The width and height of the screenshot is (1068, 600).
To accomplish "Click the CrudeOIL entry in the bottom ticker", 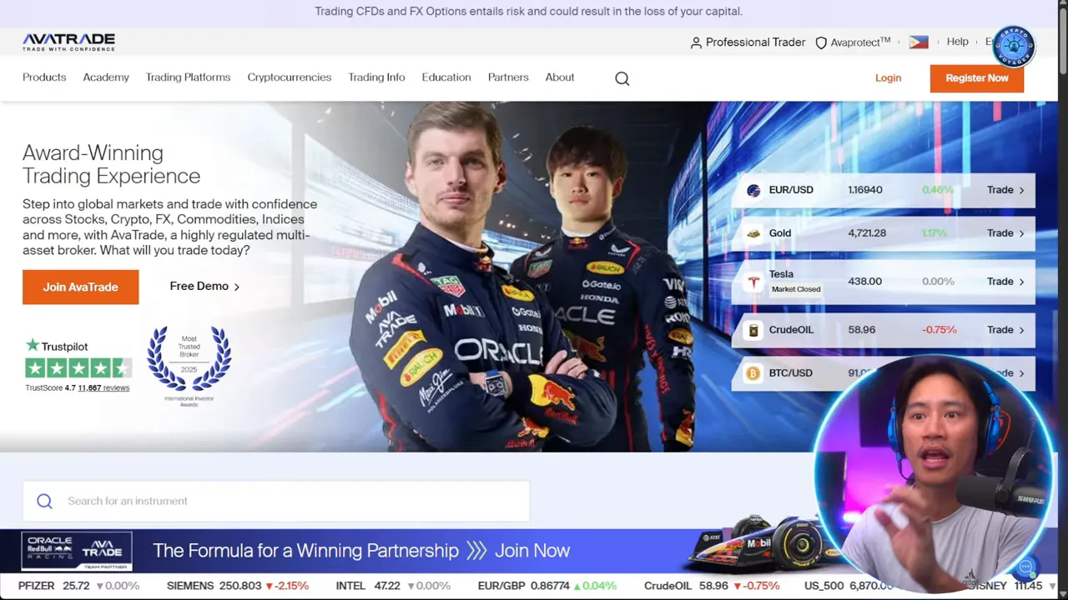I will coord(712,586).
